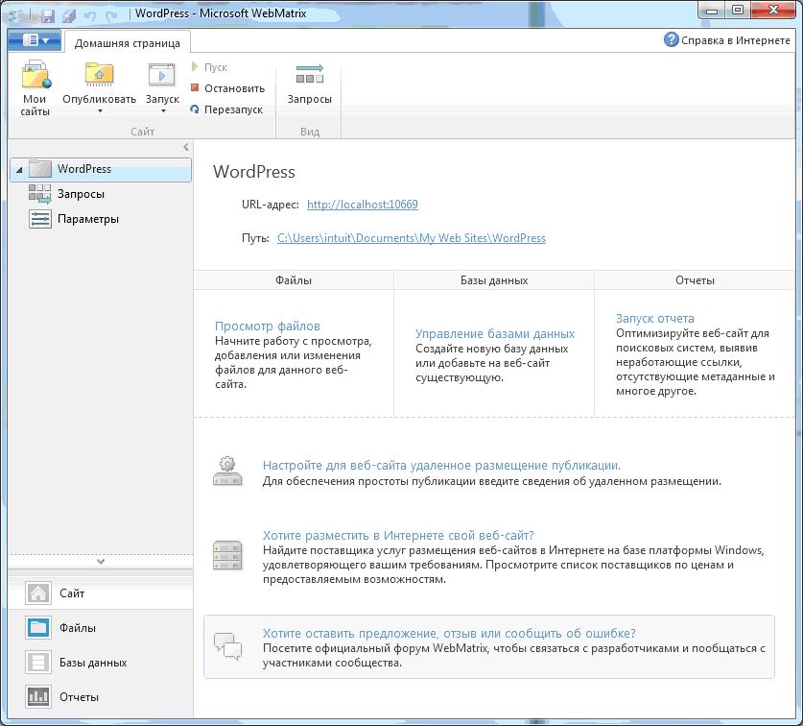This screenshot has height=726, width=803.
Task: Select the Домашняя страница ribbon tab
Action: coord(127,43)
